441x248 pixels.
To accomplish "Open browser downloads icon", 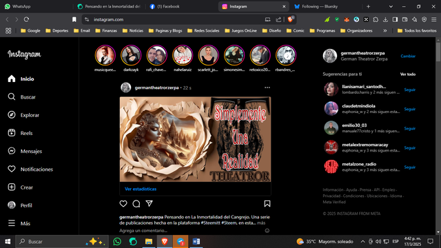I will (385, 19).
